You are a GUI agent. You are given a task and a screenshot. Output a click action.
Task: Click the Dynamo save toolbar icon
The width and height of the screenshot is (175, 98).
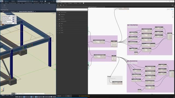pos(63,5)
